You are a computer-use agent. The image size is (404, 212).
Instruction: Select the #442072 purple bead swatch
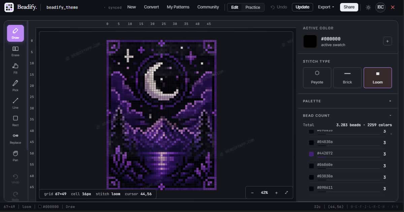point(311,154)
